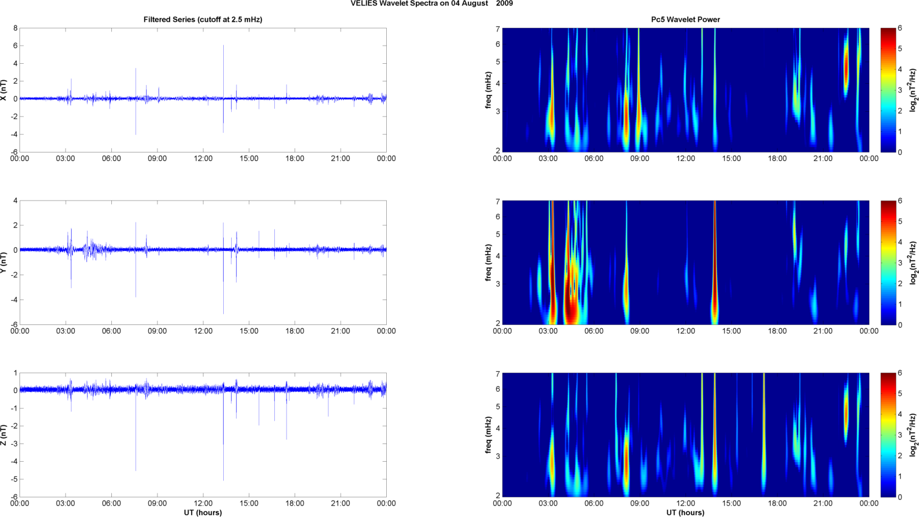Click the Z-component wavelet power spectrogram
The height and width of the screenshot is (517, 919).
(x=685, y=435)
